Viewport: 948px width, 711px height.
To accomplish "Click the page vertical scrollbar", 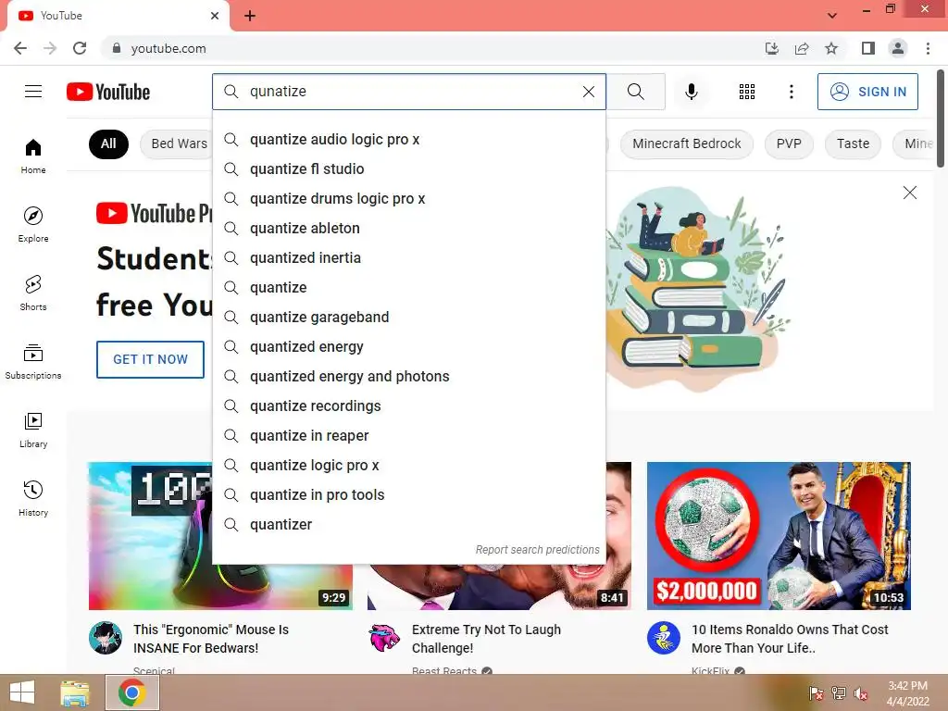I will [941, 119].
